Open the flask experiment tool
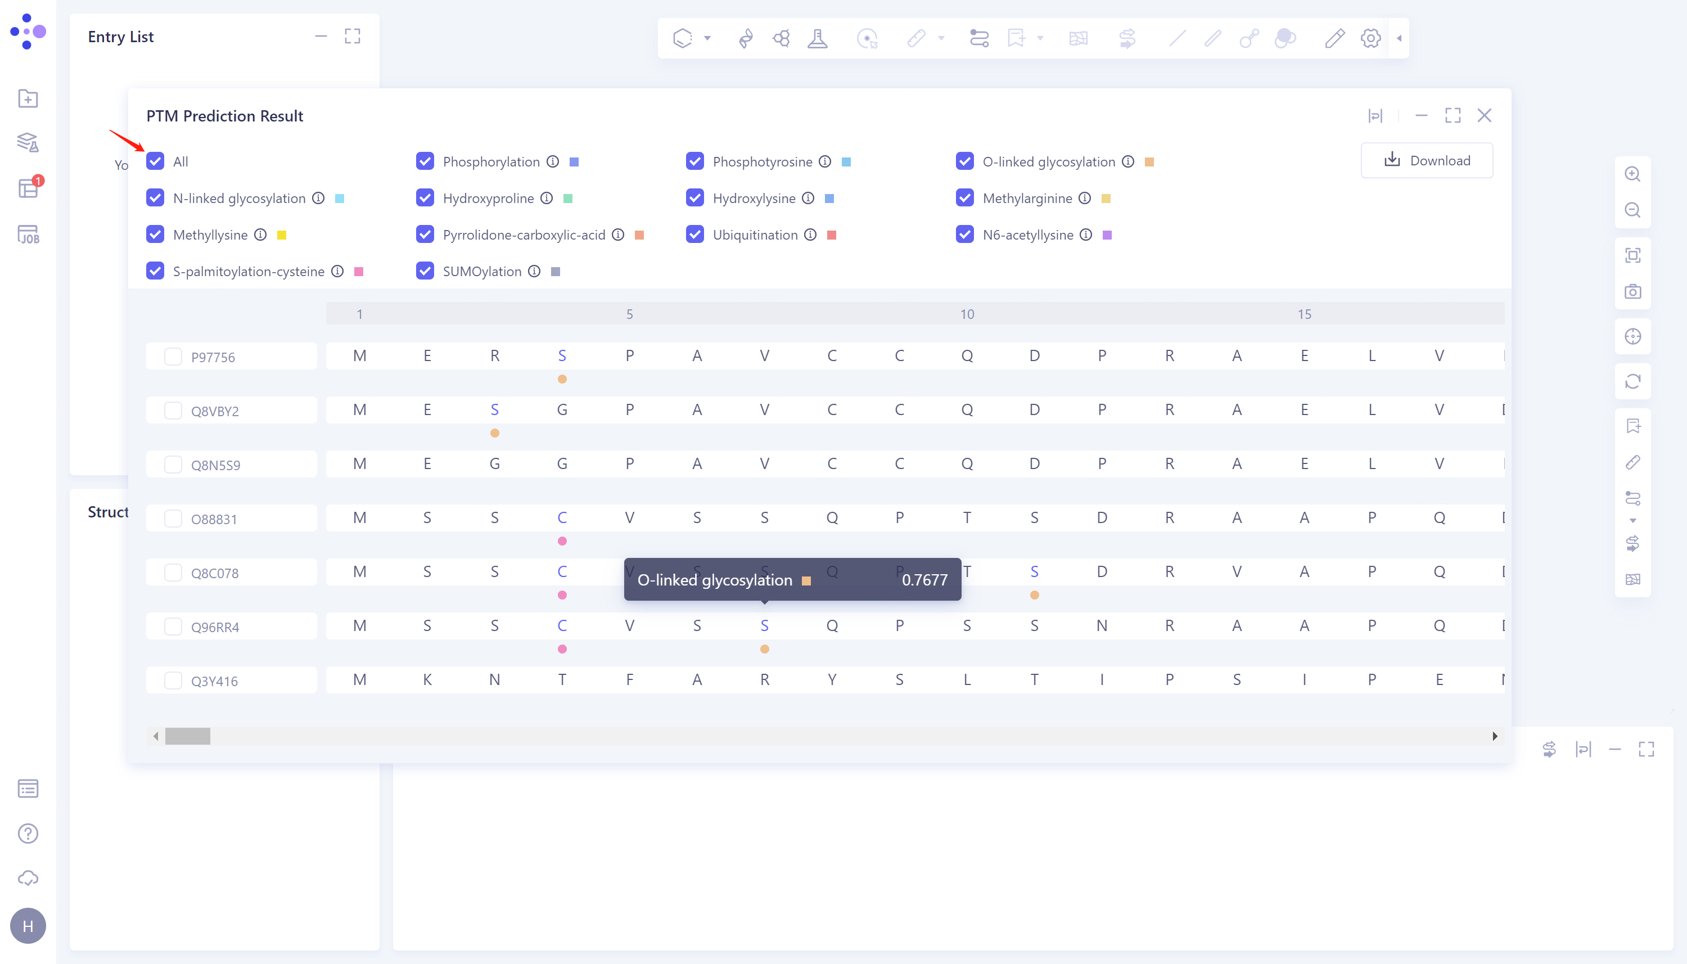1687x964 pixels. [x=819, y=38]
